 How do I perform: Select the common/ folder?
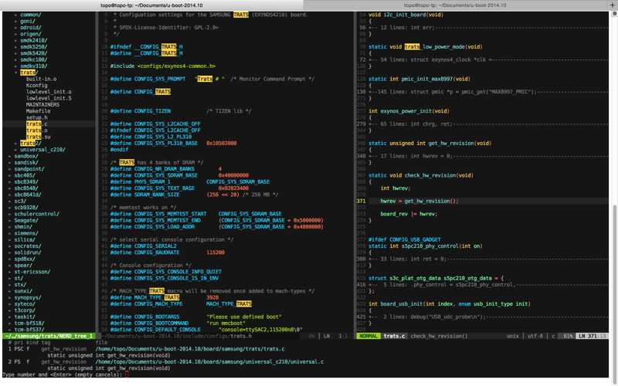[x=31, y=15]
